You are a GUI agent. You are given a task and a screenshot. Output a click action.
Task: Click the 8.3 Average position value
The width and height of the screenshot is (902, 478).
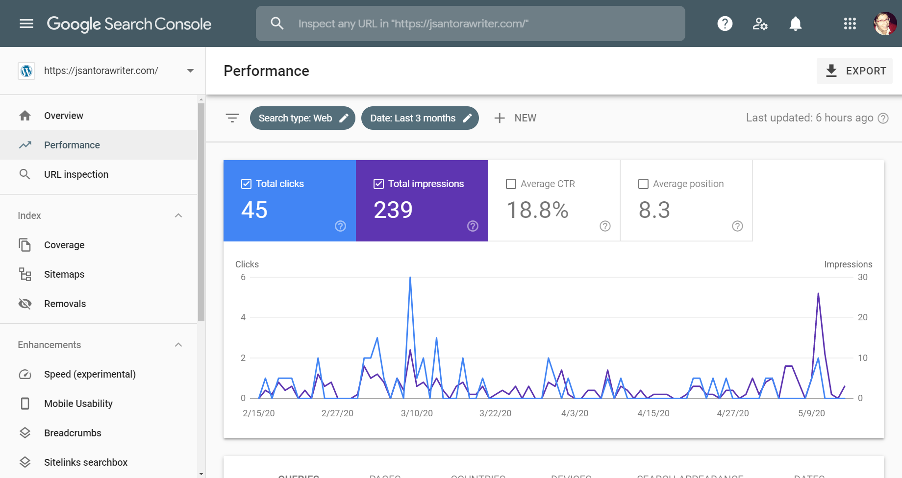(x=654, y=210)
